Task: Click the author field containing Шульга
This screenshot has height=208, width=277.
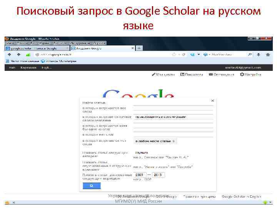Action: coord(173,153)
